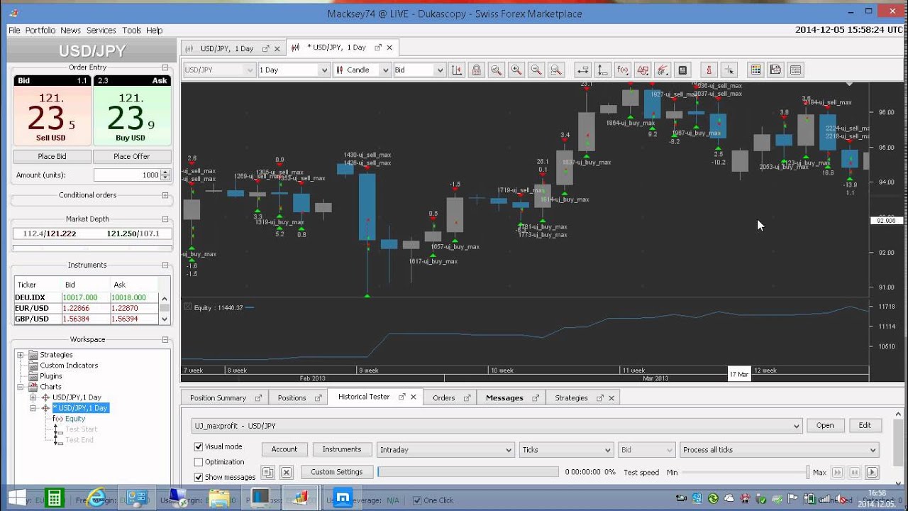
Task: Click the Place Bid button
Action: coord(52,156)
